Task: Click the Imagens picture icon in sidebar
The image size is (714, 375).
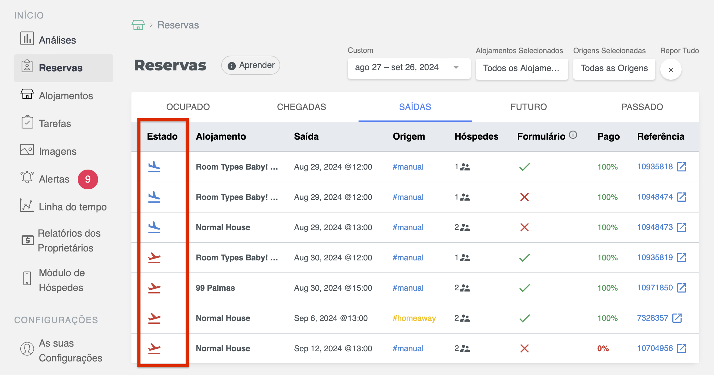Action: click(27, 150)
